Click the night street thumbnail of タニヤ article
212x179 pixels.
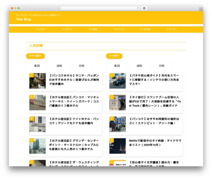click(x=37, y=81)
